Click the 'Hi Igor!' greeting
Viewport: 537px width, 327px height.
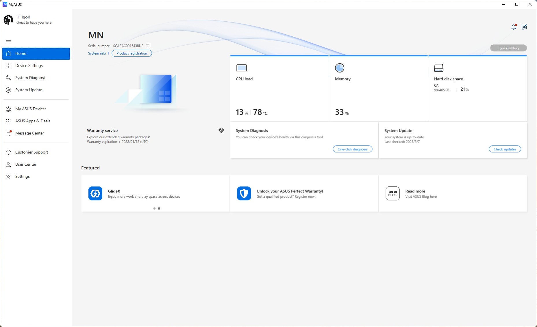23,17
